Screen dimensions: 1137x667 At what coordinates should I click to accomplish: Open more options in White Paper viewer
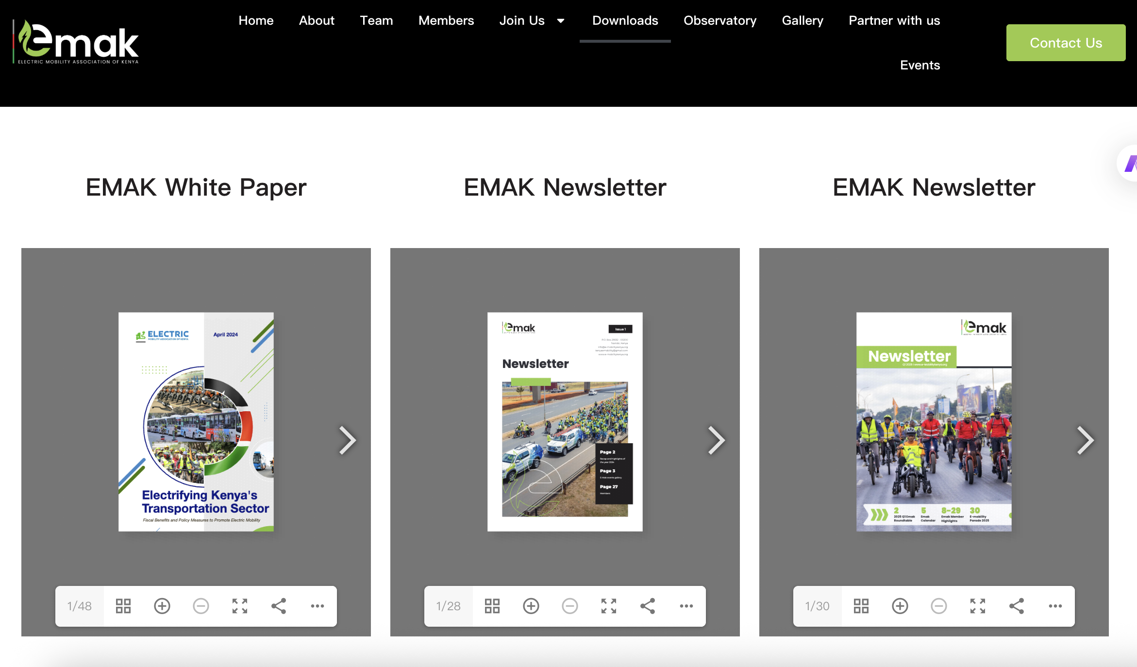coord(318,606)
